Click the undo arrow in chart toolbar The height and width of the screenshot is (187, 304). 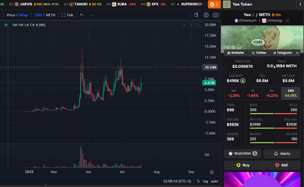(x=82, y=15)
